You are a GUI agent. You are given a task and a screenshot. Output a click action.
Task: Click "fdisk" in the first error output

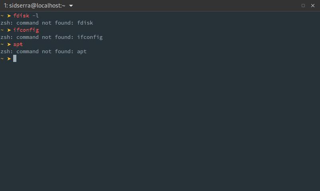pos(85,23)
